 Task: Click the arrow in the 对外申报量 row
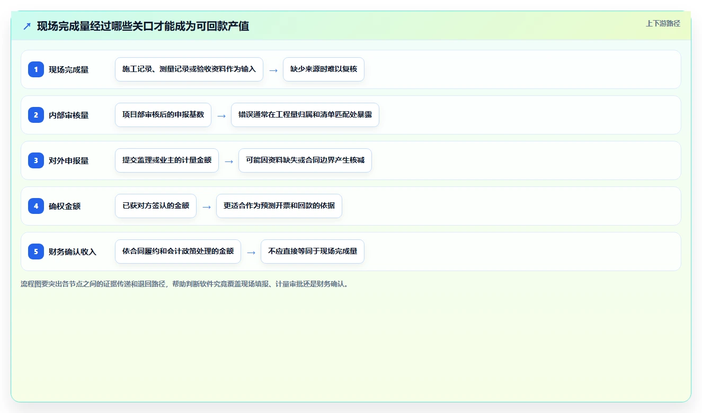point(229,161)
